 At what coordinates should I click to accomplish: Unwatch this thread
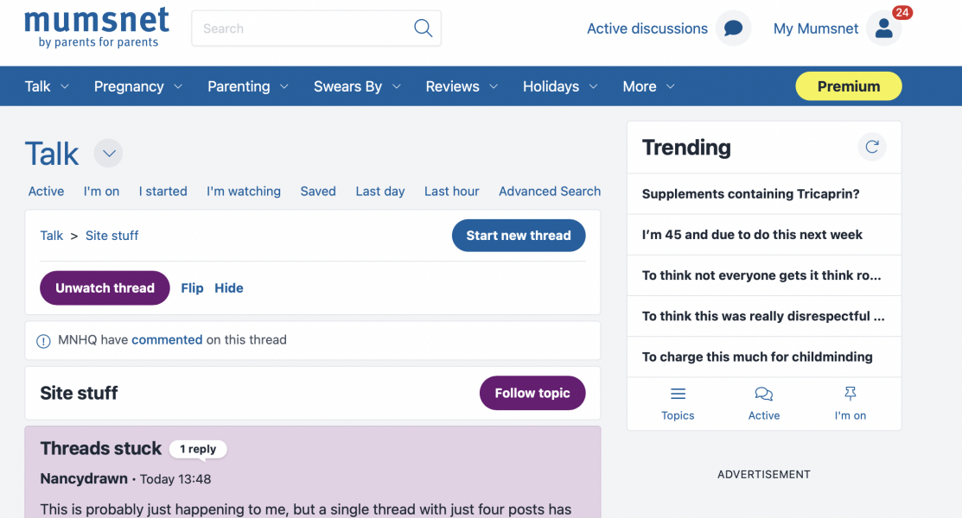[105, 287]
